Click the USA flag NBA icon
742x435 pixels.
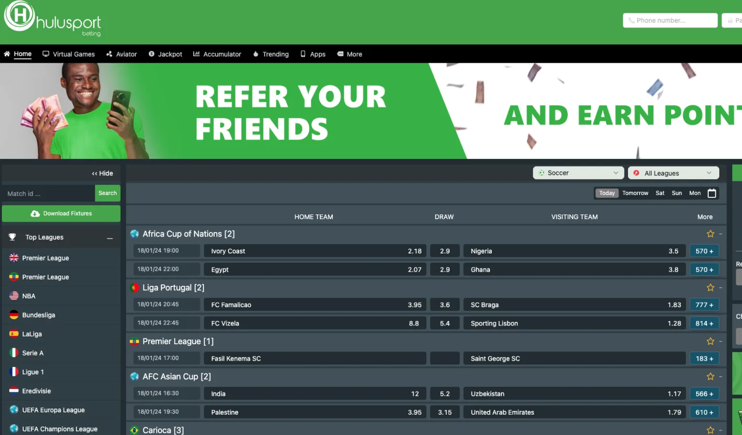pyautogui.click(x=14, y=296)
